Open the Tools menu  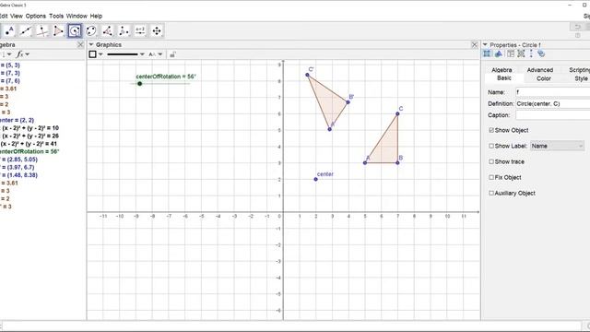pos(56,17)
